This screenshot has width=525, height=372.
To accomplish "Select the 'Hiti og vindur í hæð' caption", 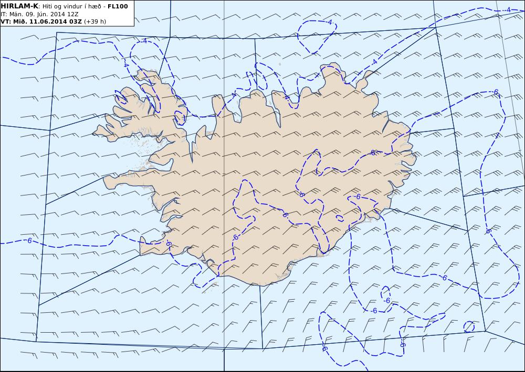I will pyautogui.click(x=71, y=6).
